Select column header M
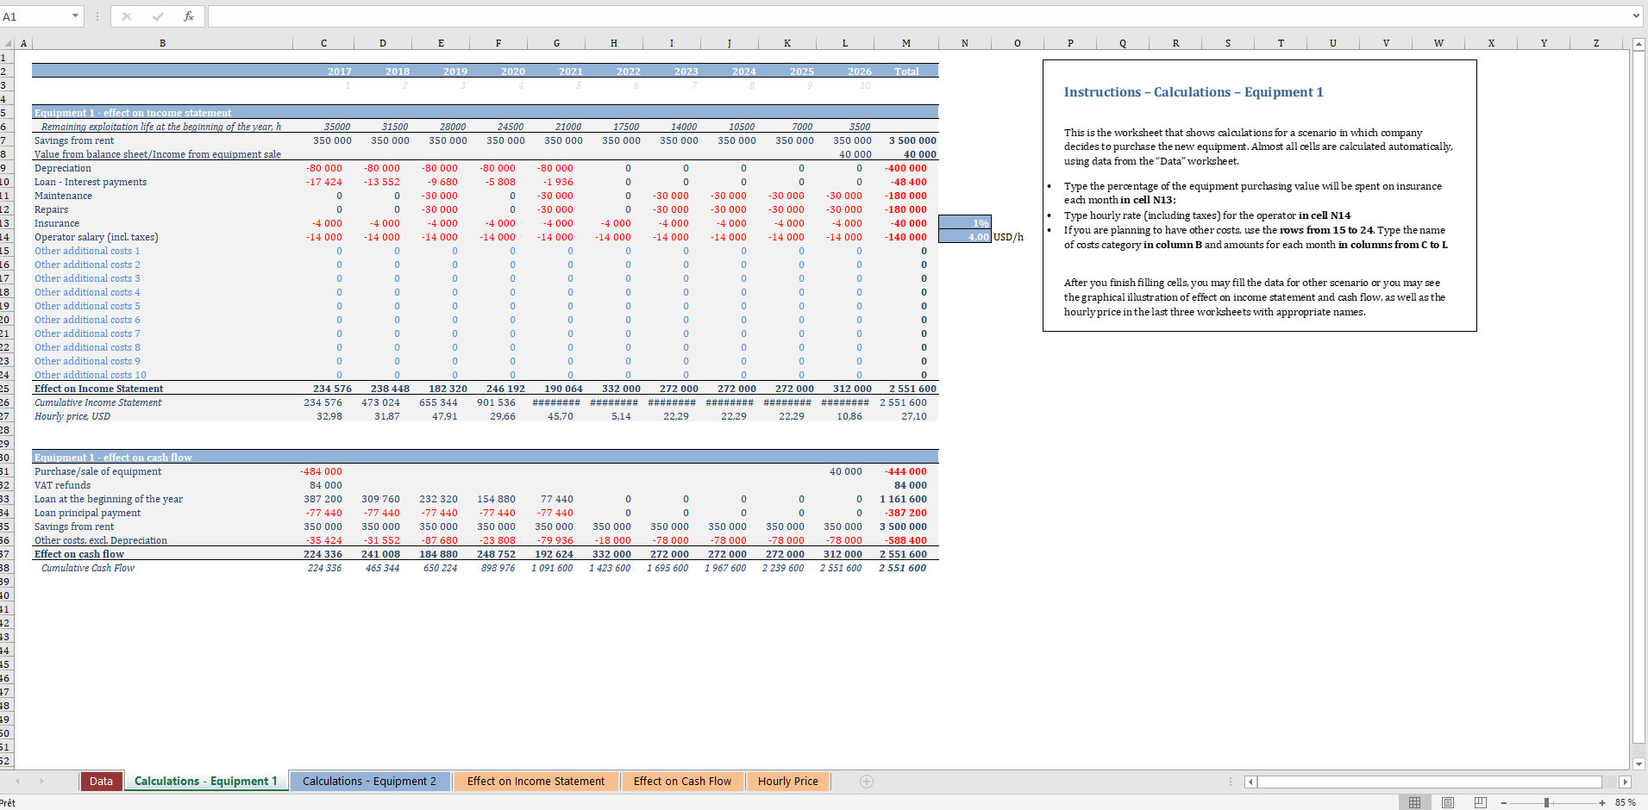 [906, 43]
